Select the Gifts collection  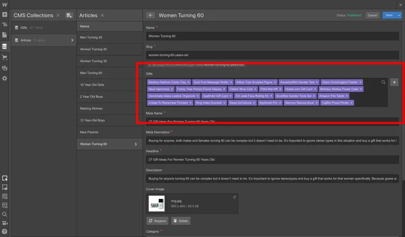coord(44,27)
